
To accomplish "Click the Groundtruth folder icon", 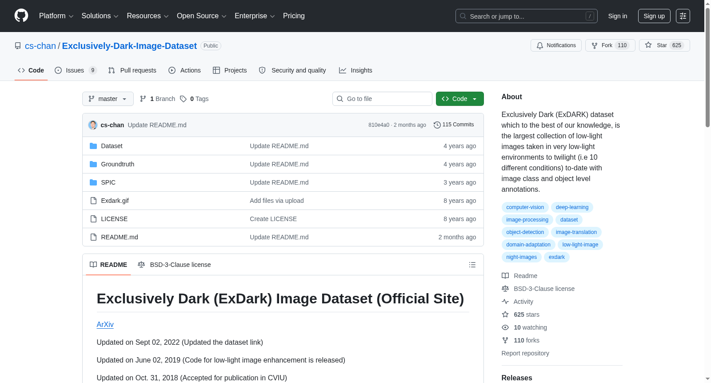I will coord(93,164).
